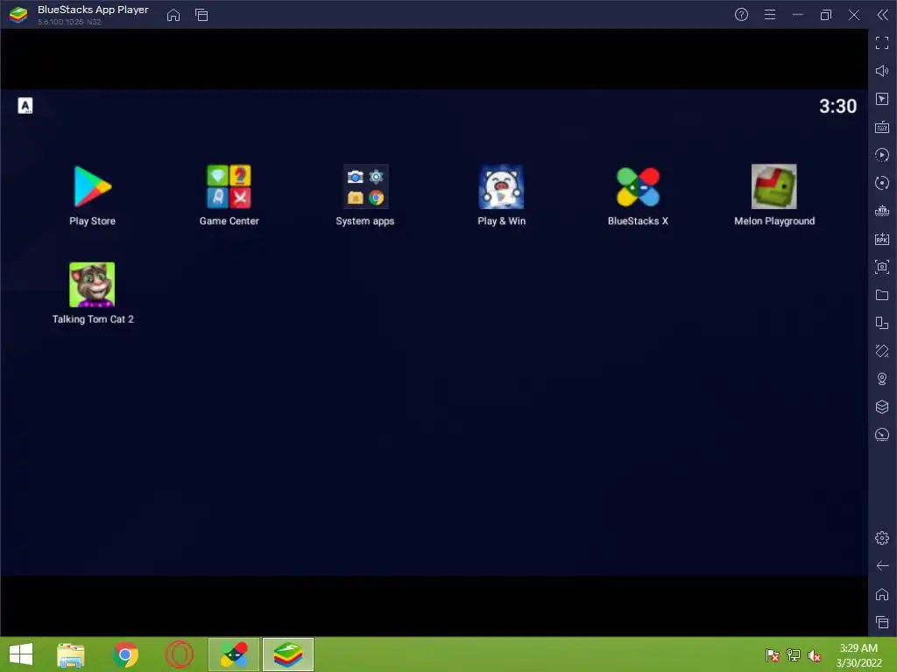Minimize the BlueStacks window
This screenshot has width=897, height=672.
coord(797,15)
